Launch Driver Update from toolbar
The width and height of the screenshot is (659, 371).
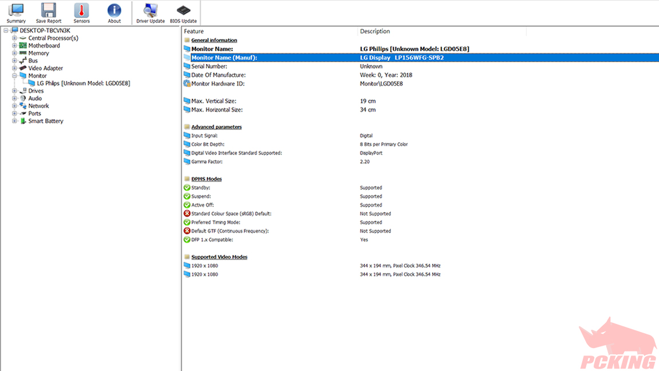pyautogui.click(x=150, y=13)
